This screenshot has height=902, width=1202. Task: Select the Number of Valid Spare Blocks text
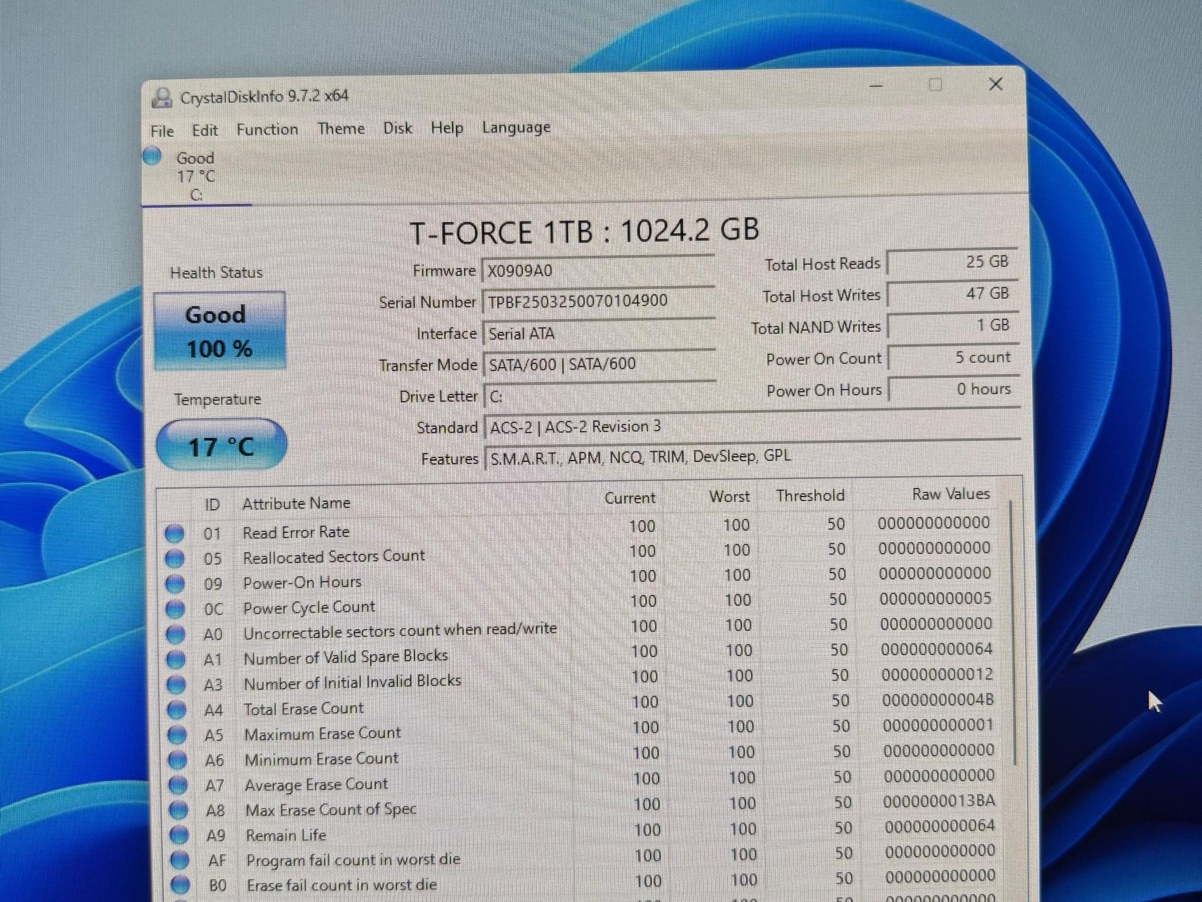(x=346, y=657)
